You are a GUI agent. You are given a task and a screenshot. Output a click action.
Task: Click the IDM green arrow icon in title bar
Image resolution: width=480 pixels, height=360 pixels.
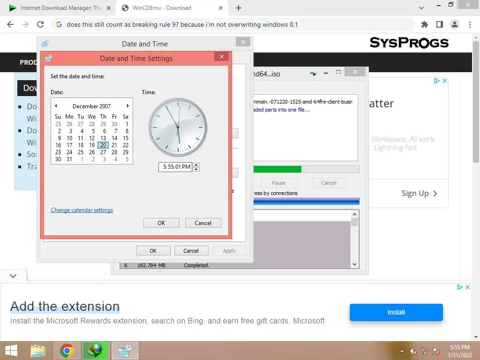(x=313, y=74)
